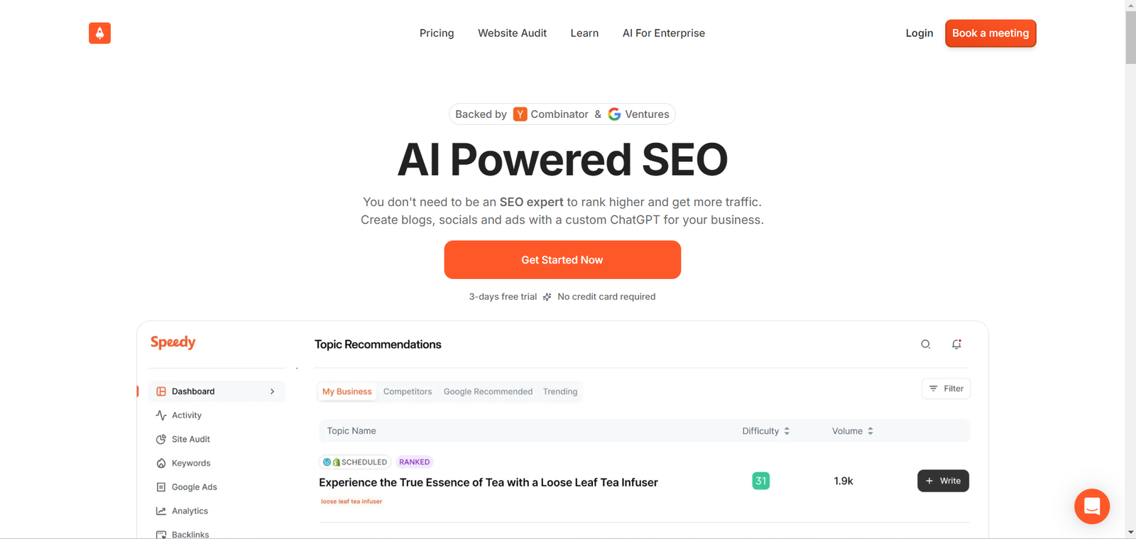Open the chat widget bubble
Screen dimensions: 1136x539
[x=1092, y=506]
